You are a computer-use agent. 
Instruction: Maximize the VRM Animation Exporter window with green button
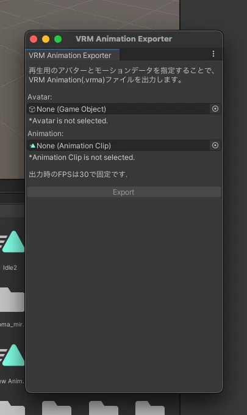[x=58, y=39]
